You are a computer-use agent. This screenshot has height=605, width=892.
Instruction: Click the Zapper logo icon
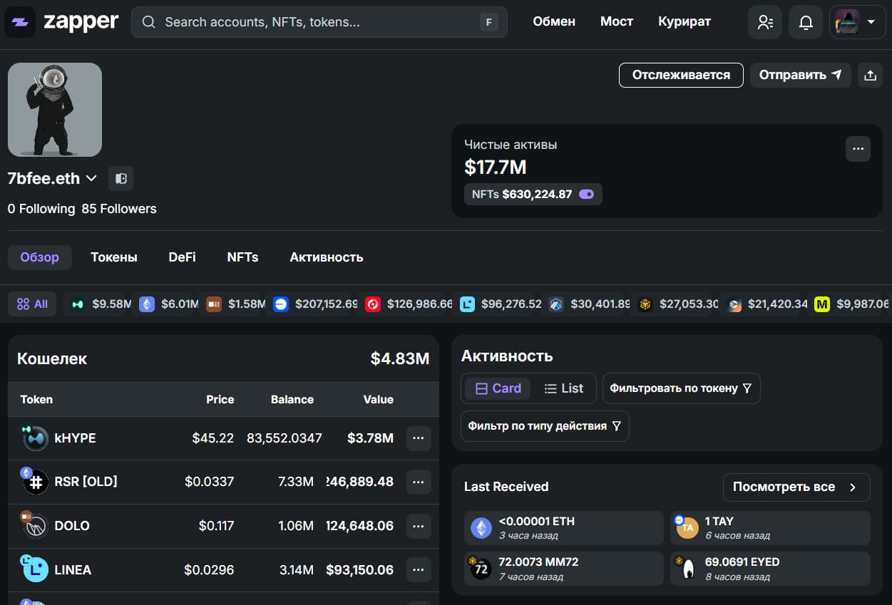[20, 22]
